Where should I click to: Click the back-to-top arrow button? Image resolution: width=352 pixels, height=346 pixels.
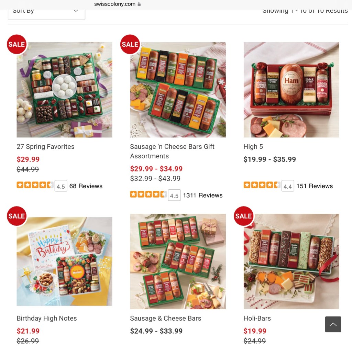point(333,324)
